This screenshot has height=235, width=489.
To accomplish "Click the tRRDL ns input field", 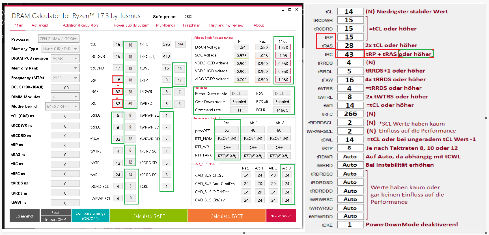I will pyautogui.click(x=65, y=193).
